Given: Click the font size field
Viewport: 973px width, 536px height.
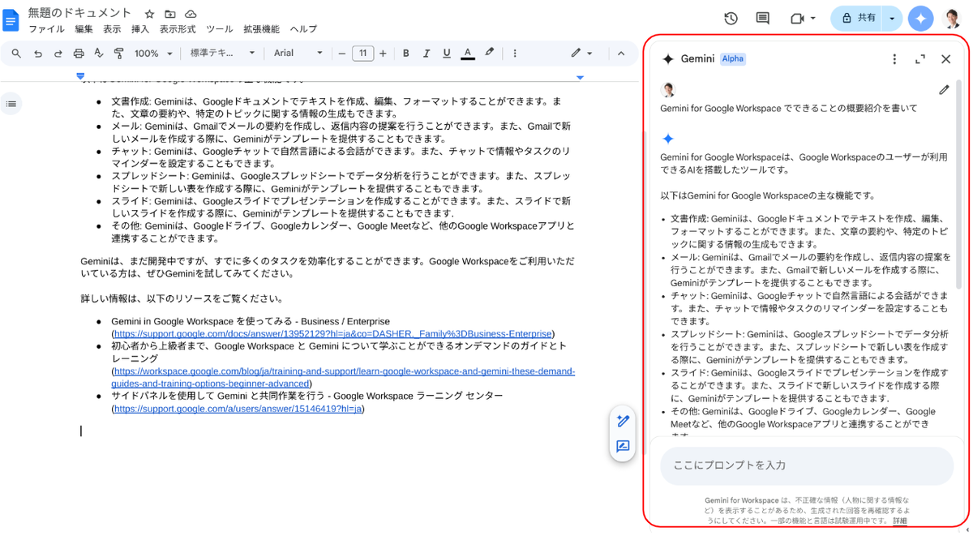Looking at the screenshot, I should [362, 54].
